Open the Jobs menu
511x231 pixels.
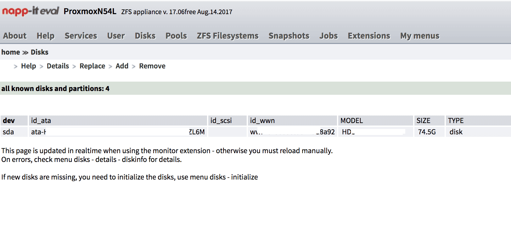click(x=328, y=36)
